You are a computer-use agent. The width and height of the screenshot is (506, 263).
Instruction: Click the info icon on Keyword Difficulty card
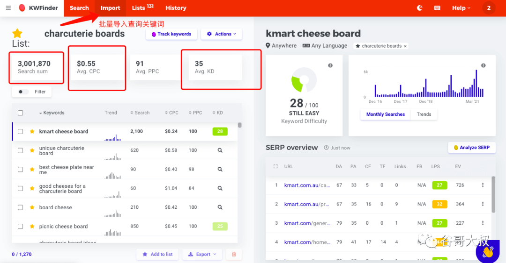pyautogui.click(x=330, y=66)
